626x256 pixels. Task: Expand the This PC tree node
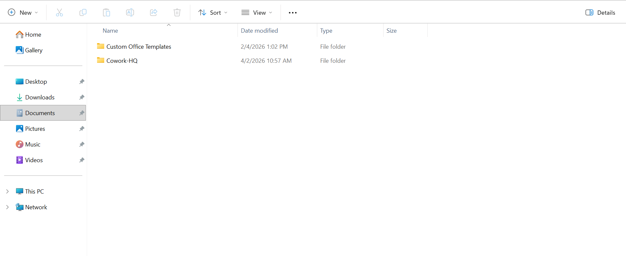pyautogui.click(x=8, y=191)
